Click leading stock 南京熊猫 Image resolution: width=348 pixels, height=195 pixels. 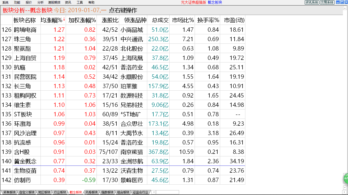[x=132, y=152]
